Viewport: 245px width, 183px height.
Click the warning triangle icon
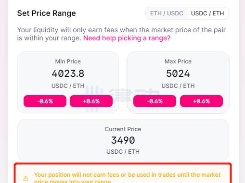(x=26, y=178)
